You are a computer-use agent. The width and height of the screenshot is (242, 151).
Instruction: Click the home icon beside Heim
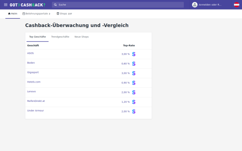(9, 14)
